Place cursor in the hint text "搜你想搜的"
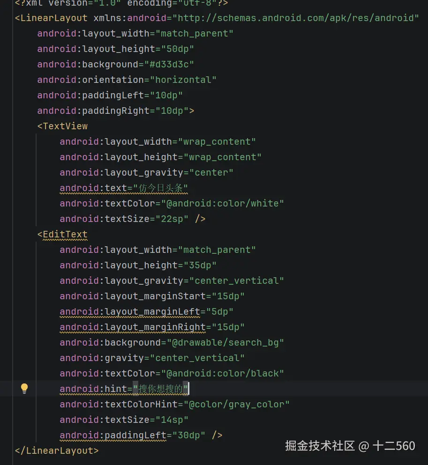The image size is (428, 465). (x=160, y=389)
